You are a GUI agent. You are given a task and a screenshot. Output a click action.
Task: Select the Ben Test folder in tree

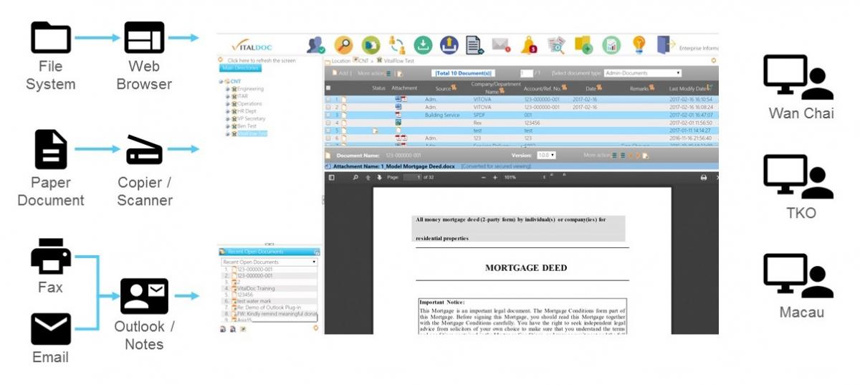[x=247, y=125]
